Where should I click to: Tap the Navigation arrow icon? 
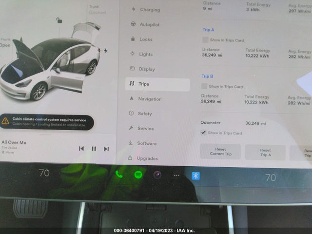pos(131,98)
